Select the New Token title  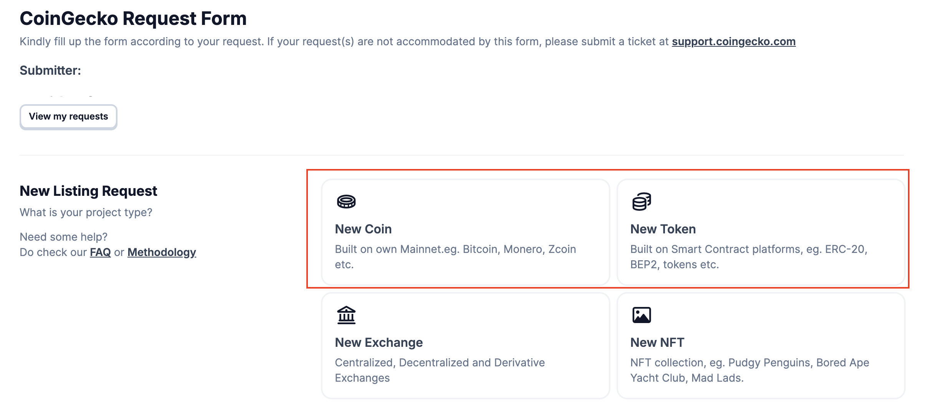click(663, 229)
